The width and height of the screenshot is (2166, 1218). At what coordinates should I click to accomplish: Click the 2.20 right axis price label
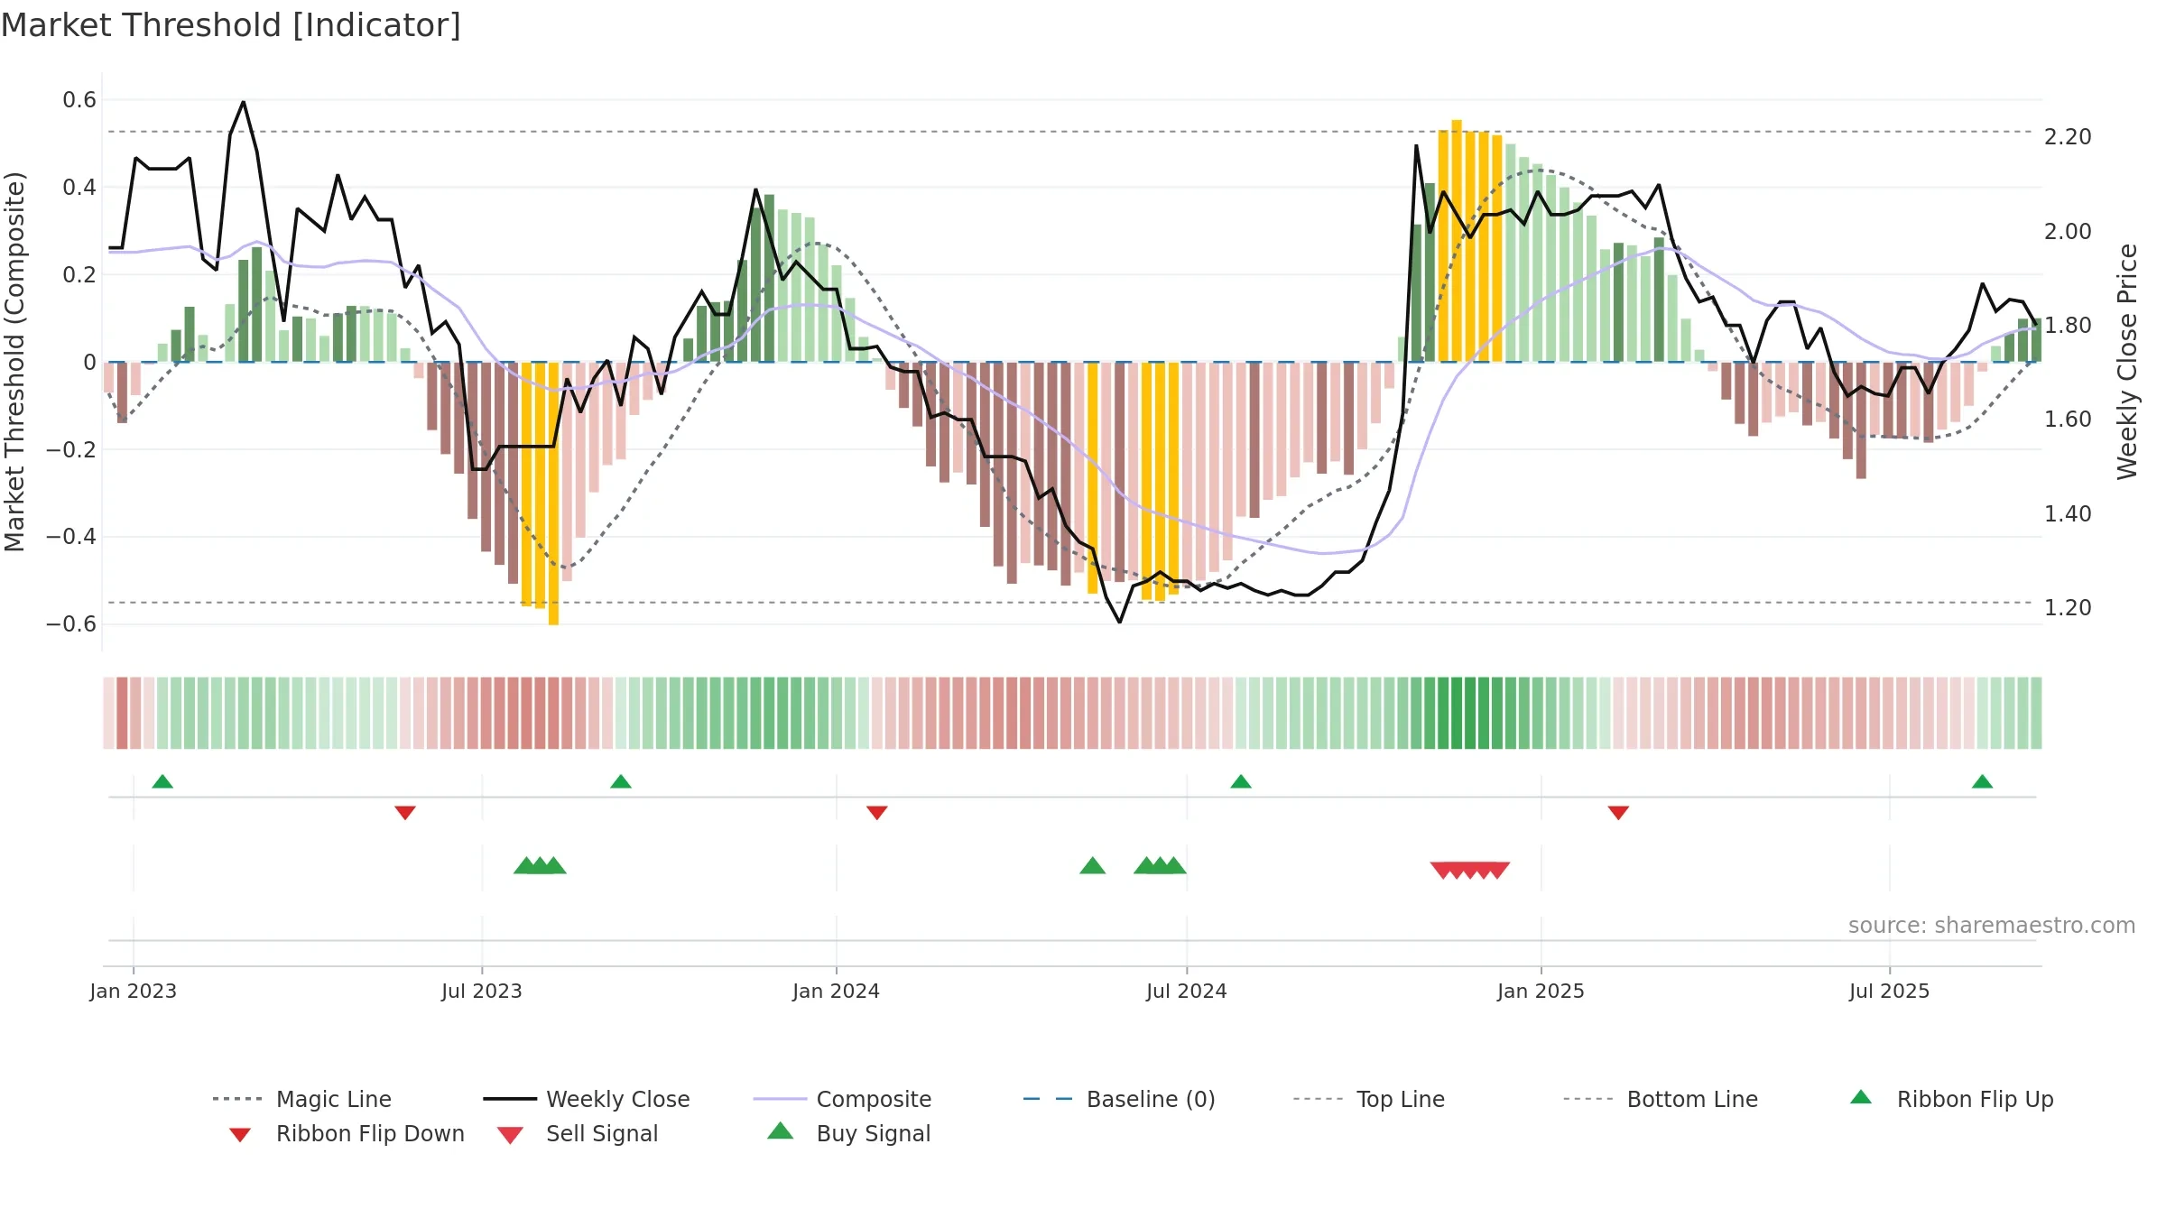click(2068, 137)
